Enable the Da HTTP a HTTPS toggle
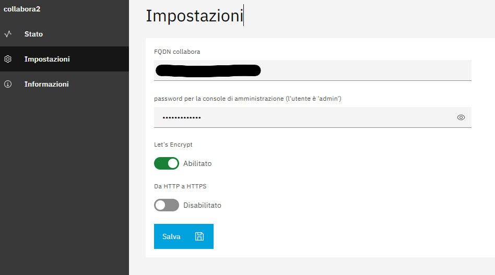495x275 pixels. (x=167, y=205)
